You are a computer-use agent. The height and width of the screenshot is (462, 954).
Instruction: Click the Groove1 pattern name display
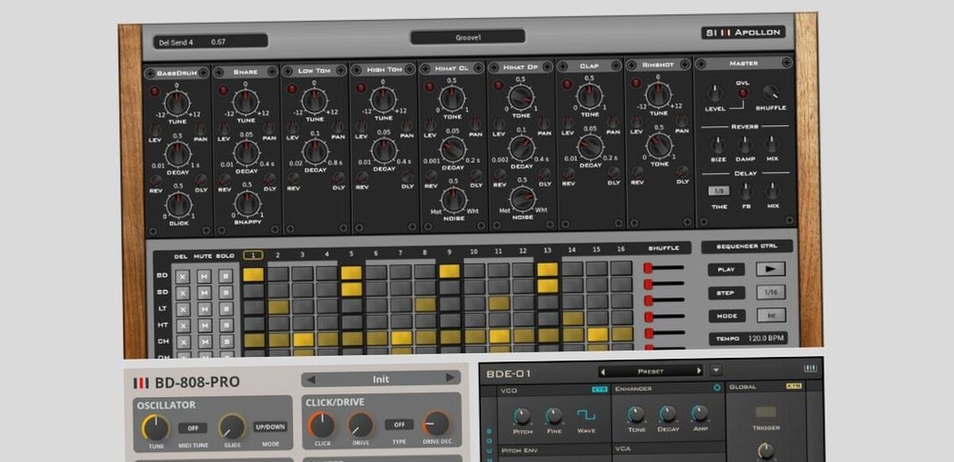467,37
